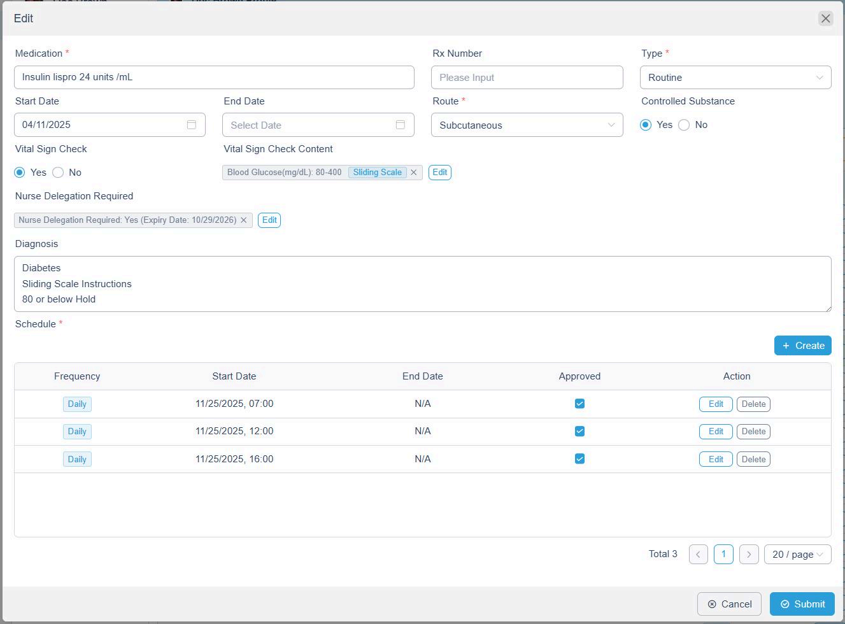Open the End Date calendar icon
This screenshot has width=845, height=624.
point(400,125)
